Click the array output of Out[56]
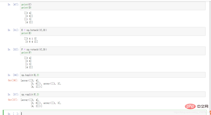This screenshot has height=115, width=211. [41, 84]
